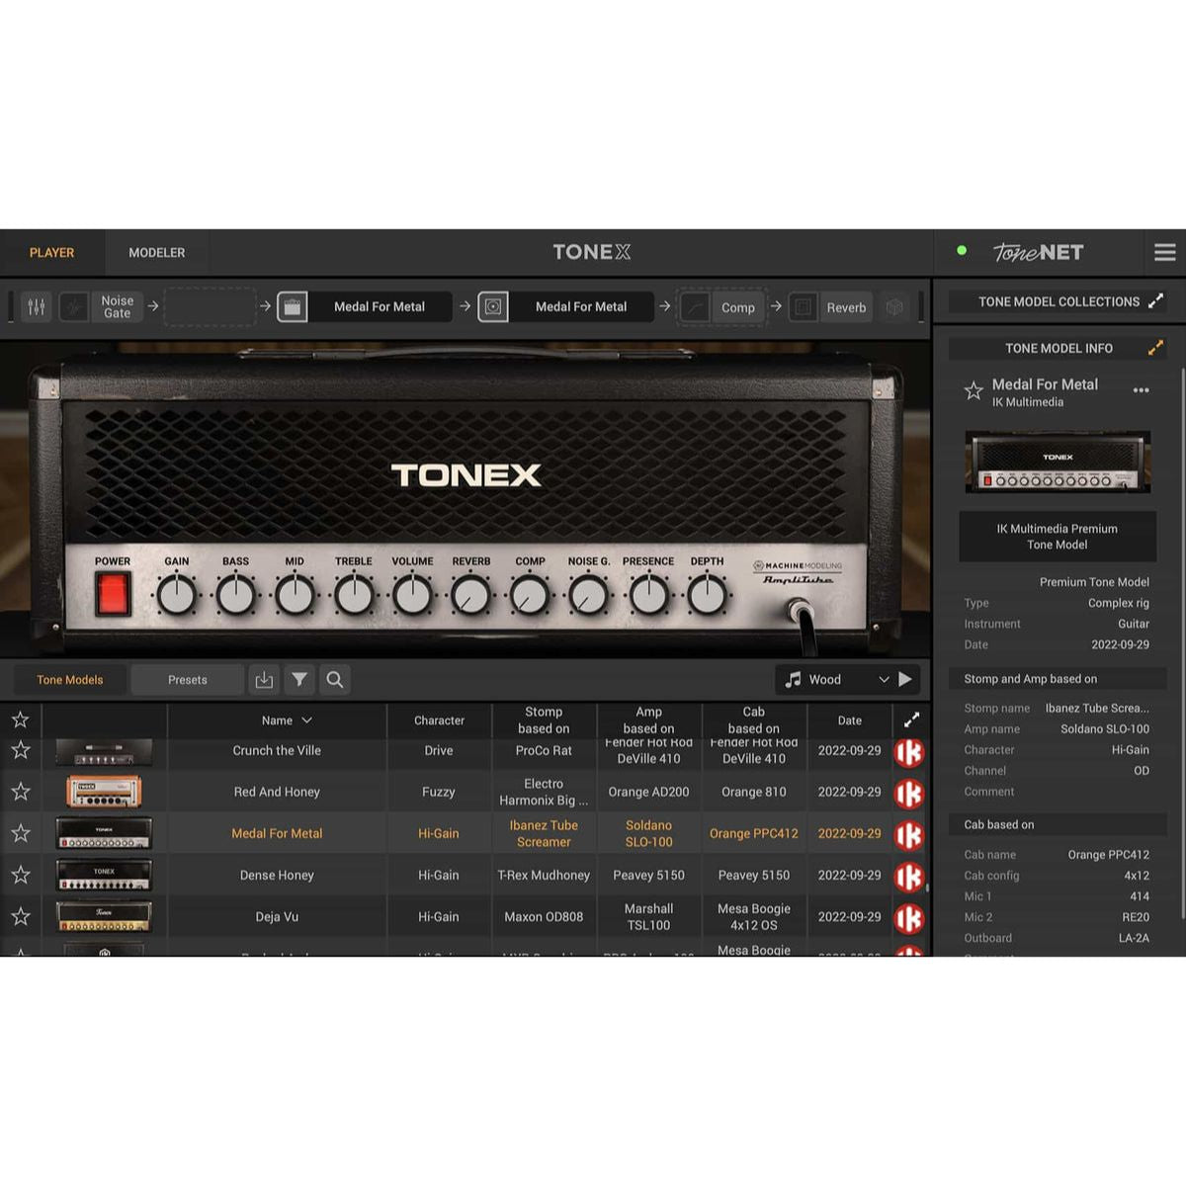Select the cab slot Medal For Metal
Image resolution: width=1186 pixels, height=1186 pixels.
[581, 307]
